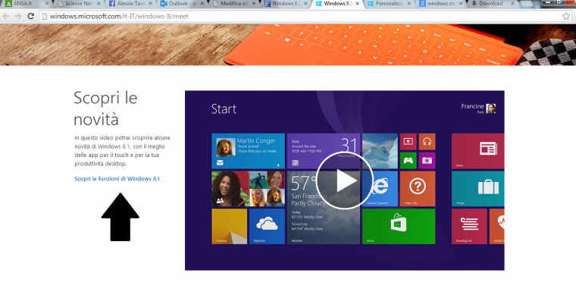The image size is (576, 292).
Task: Reload the current page
Action: [x=31, y=16]
